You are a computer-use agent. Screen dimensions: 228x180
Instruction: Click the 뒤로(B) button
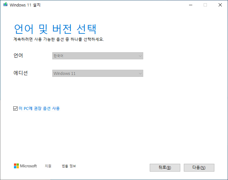coord(165,168)
